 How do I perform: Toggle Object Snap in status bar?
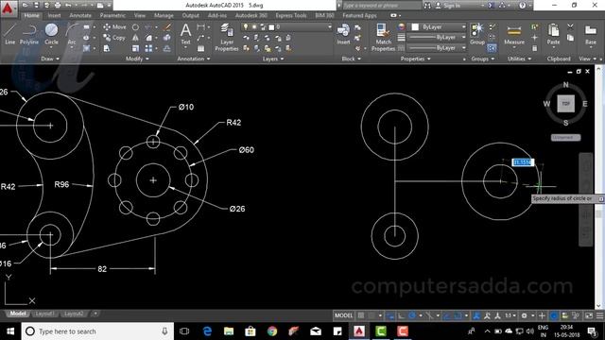point(458,315)
